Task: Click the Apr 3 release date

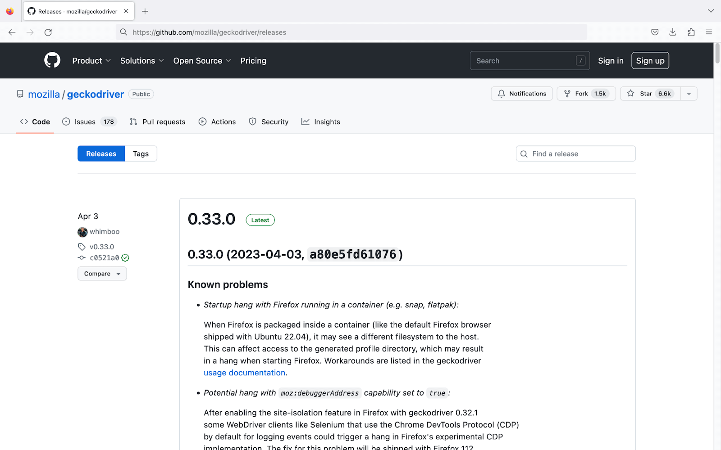Action: pos(88,216)
